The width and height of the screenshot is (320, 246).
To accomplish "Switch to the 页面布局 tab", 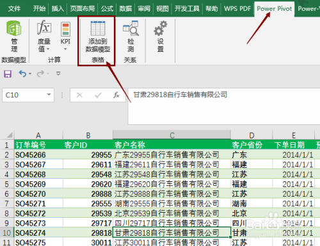I will [83, 9].
